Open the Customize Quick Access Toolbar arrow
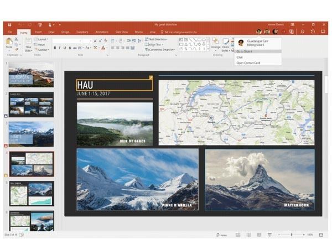Image resolution: width=332 pixels, height=249 pixels. coord(60,25)
